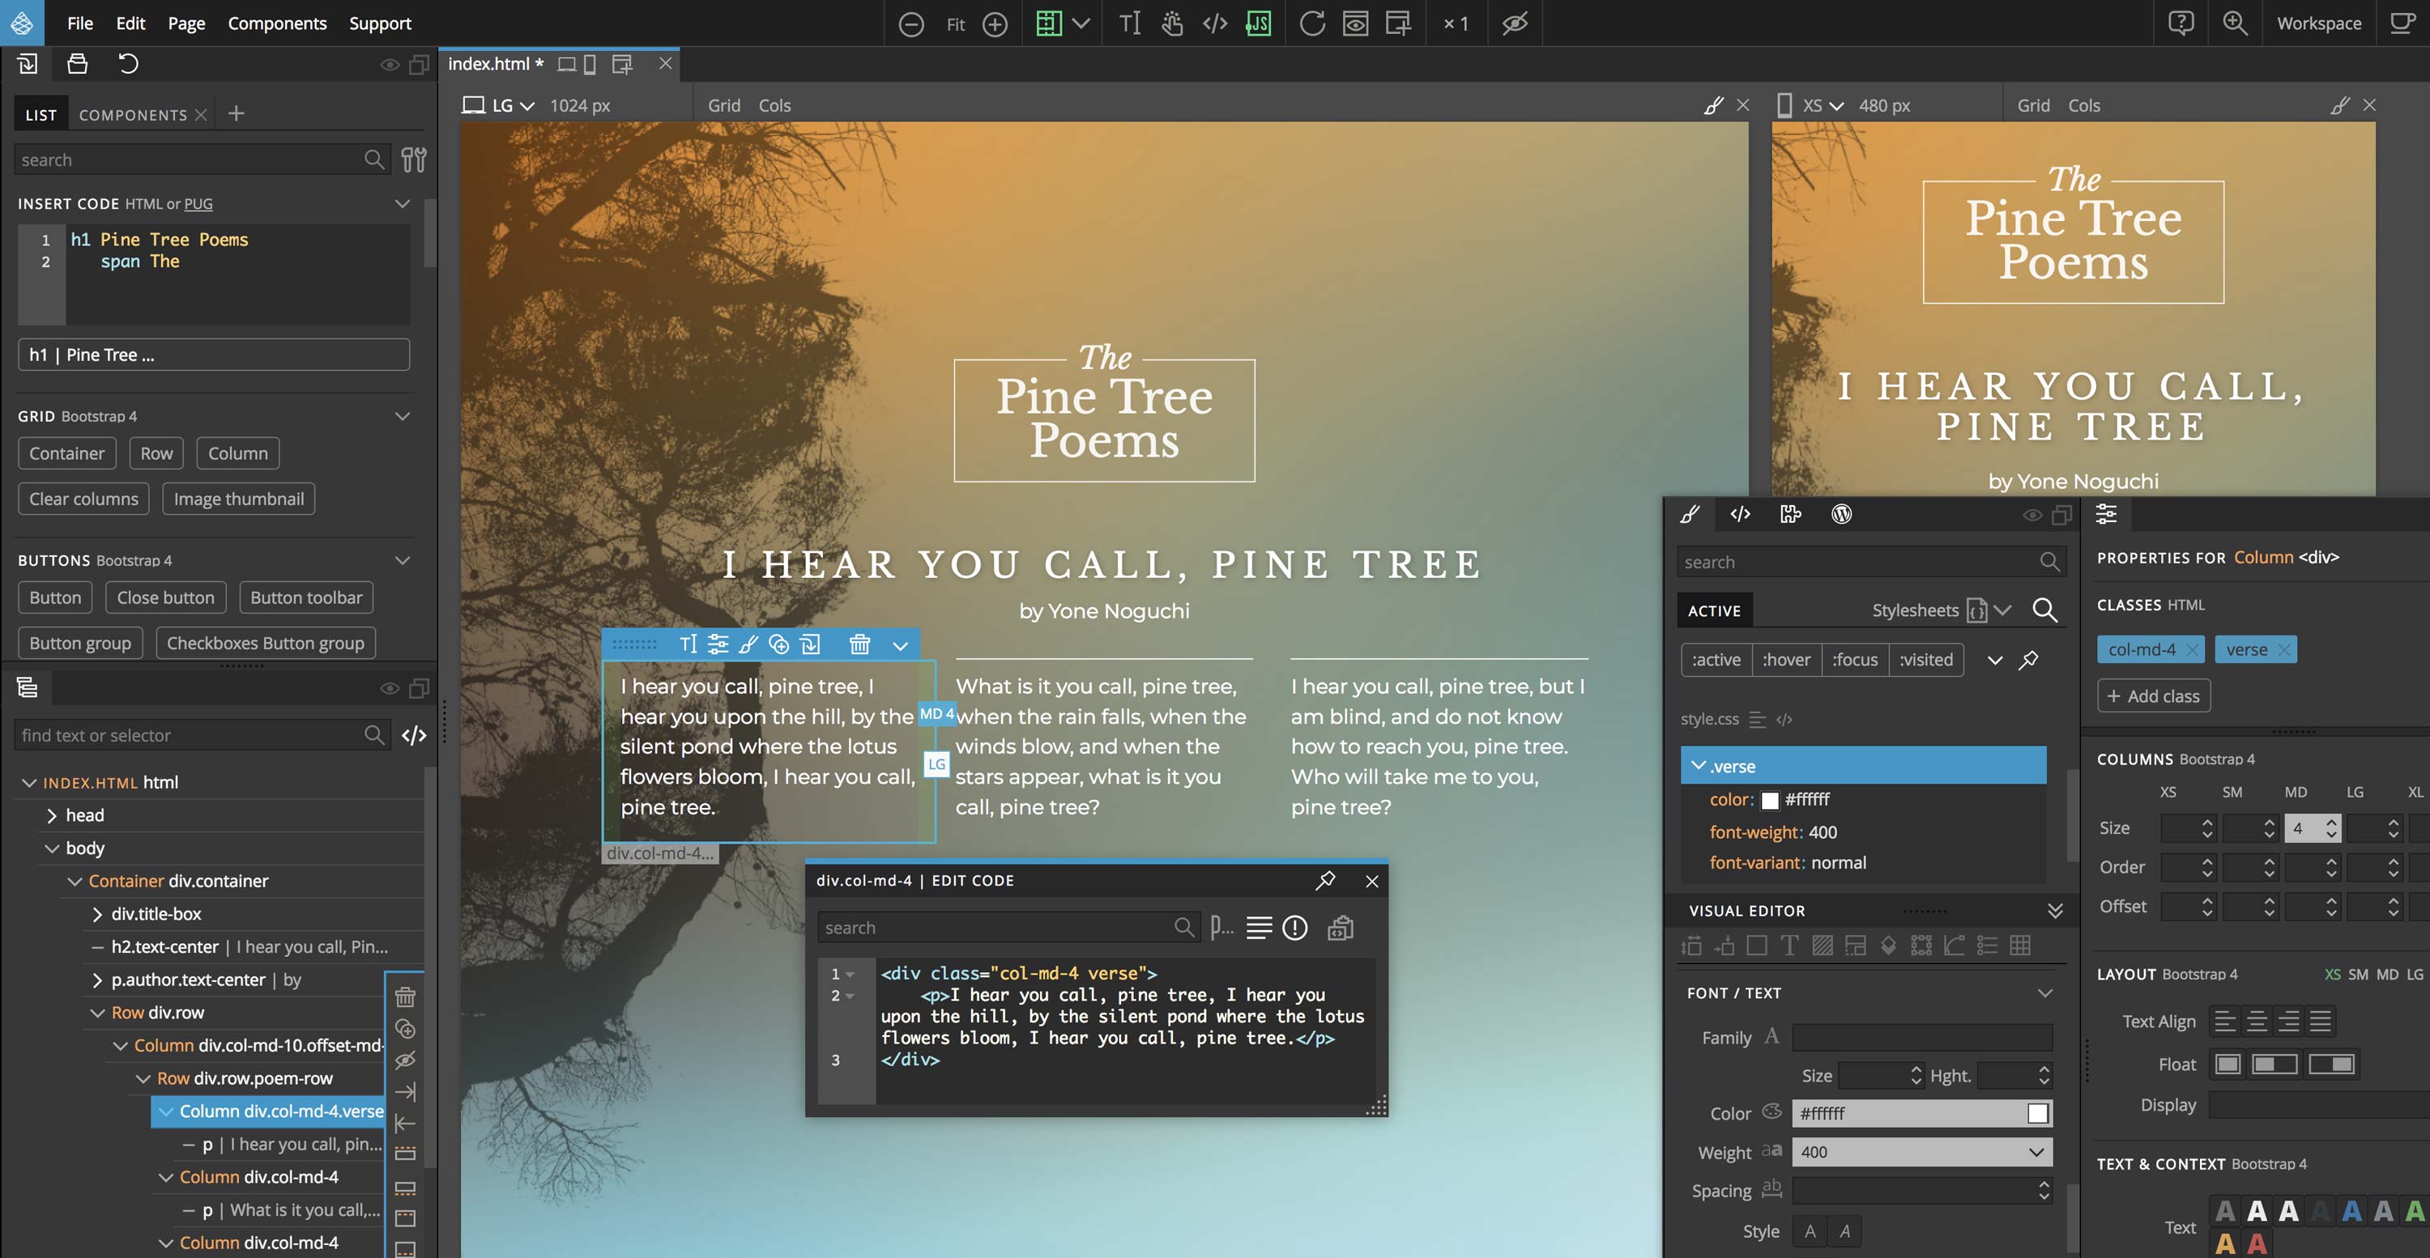Image resolution: width=2430 pixels, height=1258 pixels.
Task: Select the visual editor icon in properties panel
Action: pyautogui.click(x=1690, y=515)
